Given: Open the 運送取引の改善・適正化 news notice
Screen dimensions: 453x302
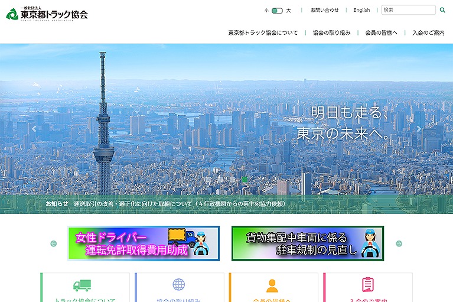Looking at the screenshot, I should point(180,204).
